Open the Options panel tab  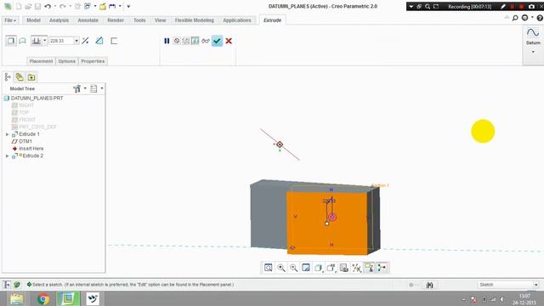tap(67, 61)
